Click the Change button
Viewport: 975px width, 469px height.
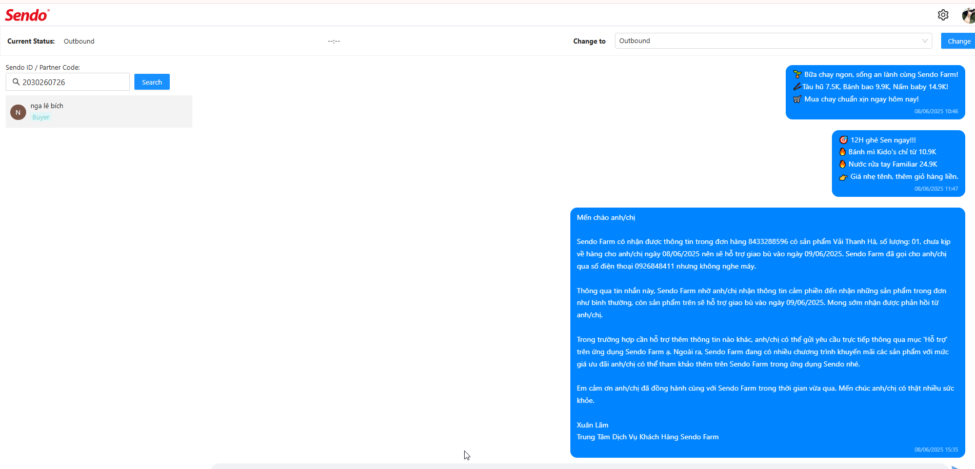click(958, 41)
